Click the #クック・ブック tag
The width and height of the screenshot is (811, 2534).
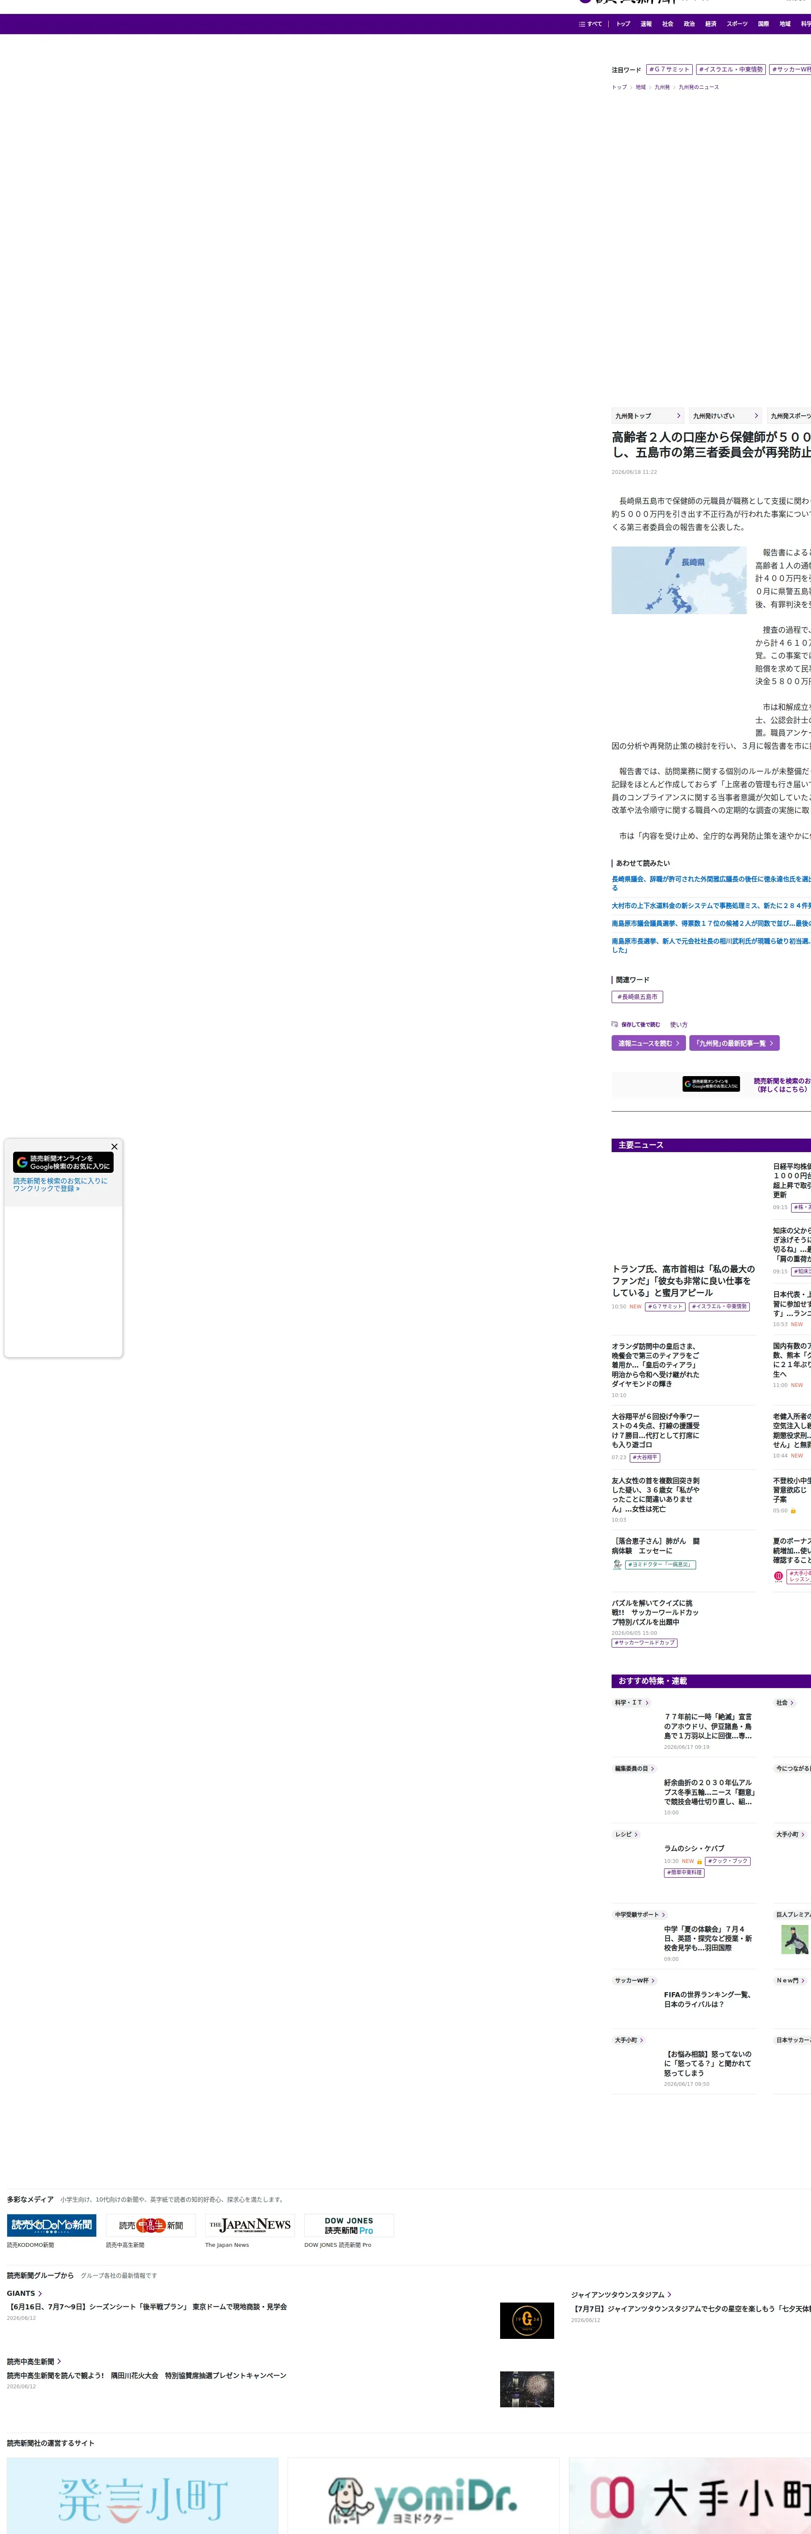(728, 1861)
